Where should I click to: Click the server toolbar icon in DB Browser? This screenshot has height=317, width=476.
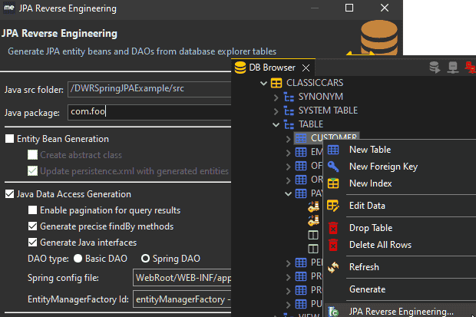(x=453, y=68)
